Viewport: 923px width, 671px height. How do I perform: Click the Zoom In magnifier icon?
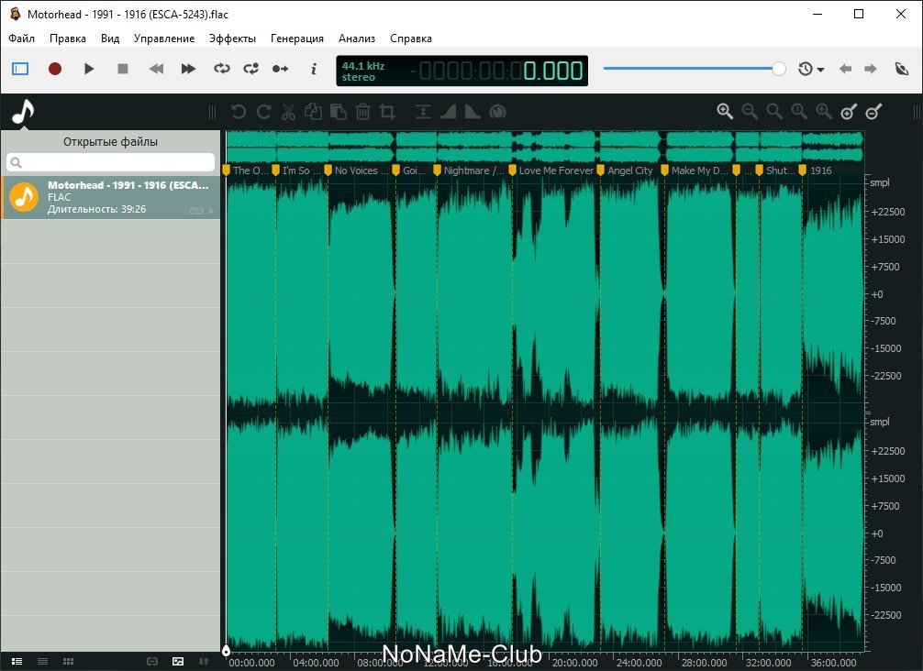click(725, 112)
